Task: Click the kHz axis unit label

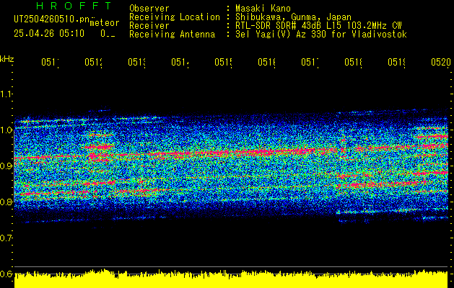Action: point(7,59)
